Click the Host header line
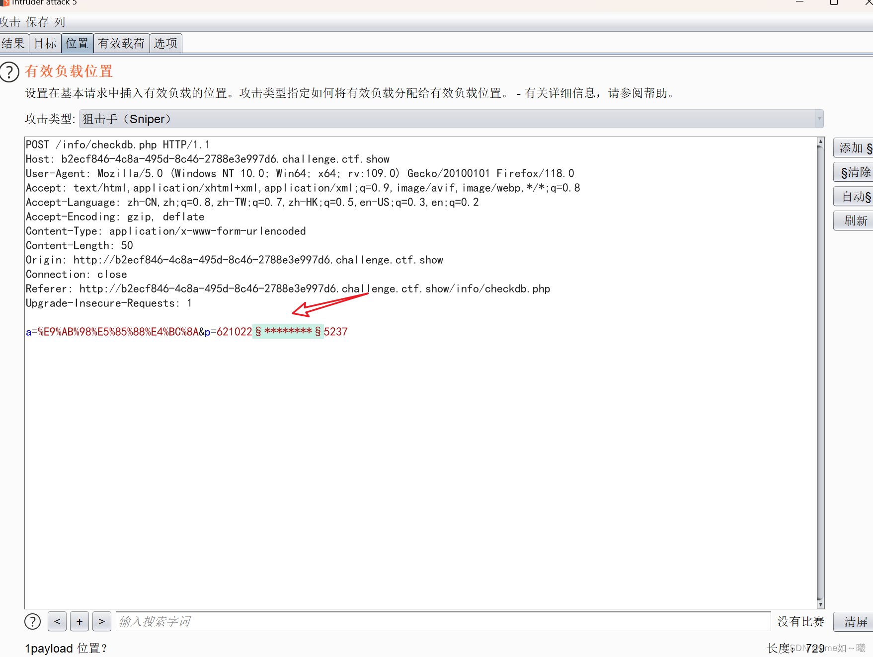Image resolution: width=873 pixels, height=657 pixels. pos(208,159)
